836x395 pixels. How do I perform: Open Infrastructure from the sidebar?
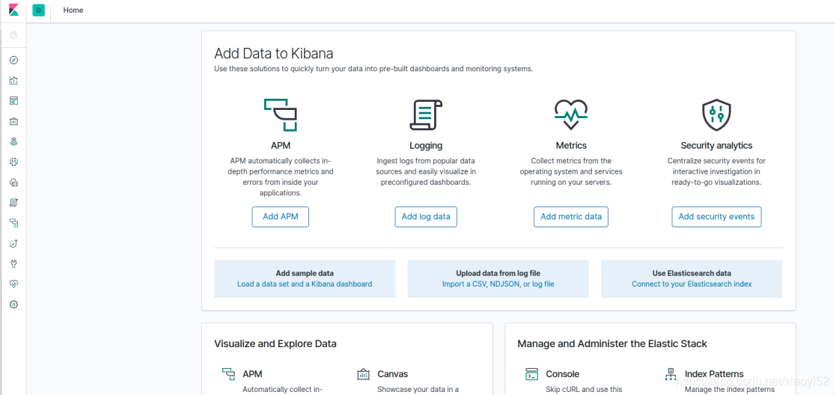coord(14,183)
